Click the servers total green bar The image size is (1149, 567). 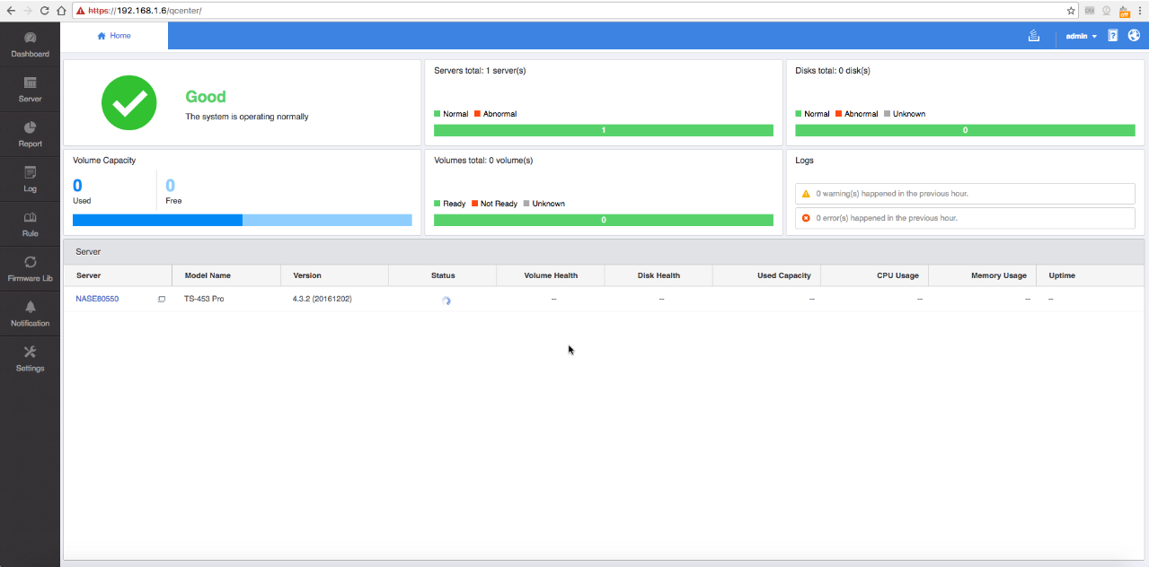click(604, 130)
